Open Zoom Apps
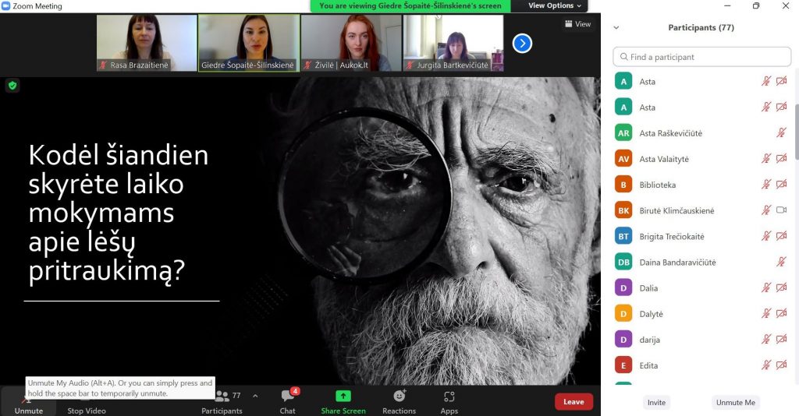 449,402
